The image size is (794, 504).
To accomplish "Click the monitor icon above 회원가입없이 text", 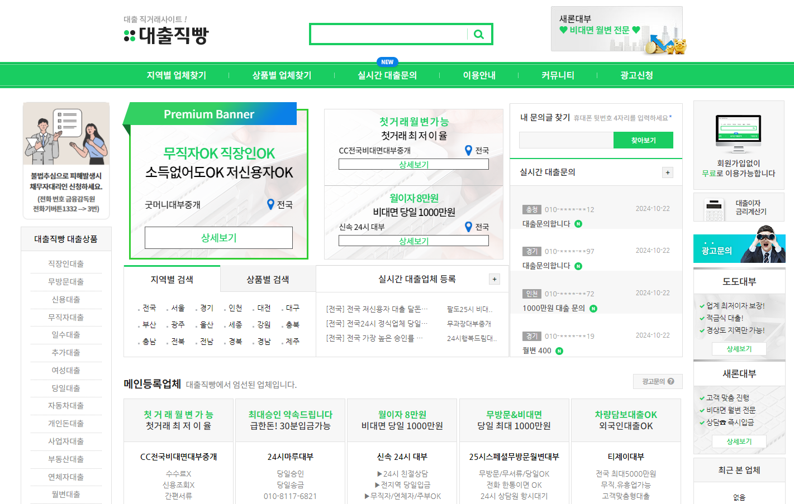I will [x=739, y=131].
